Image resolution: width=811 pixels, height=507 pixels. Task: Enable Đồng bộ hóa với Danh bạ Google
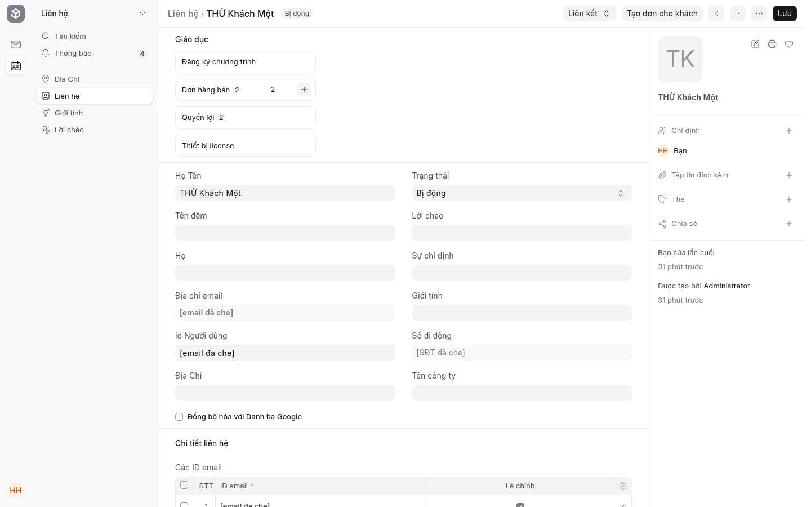pyautogui.click(x=179, y=417)
